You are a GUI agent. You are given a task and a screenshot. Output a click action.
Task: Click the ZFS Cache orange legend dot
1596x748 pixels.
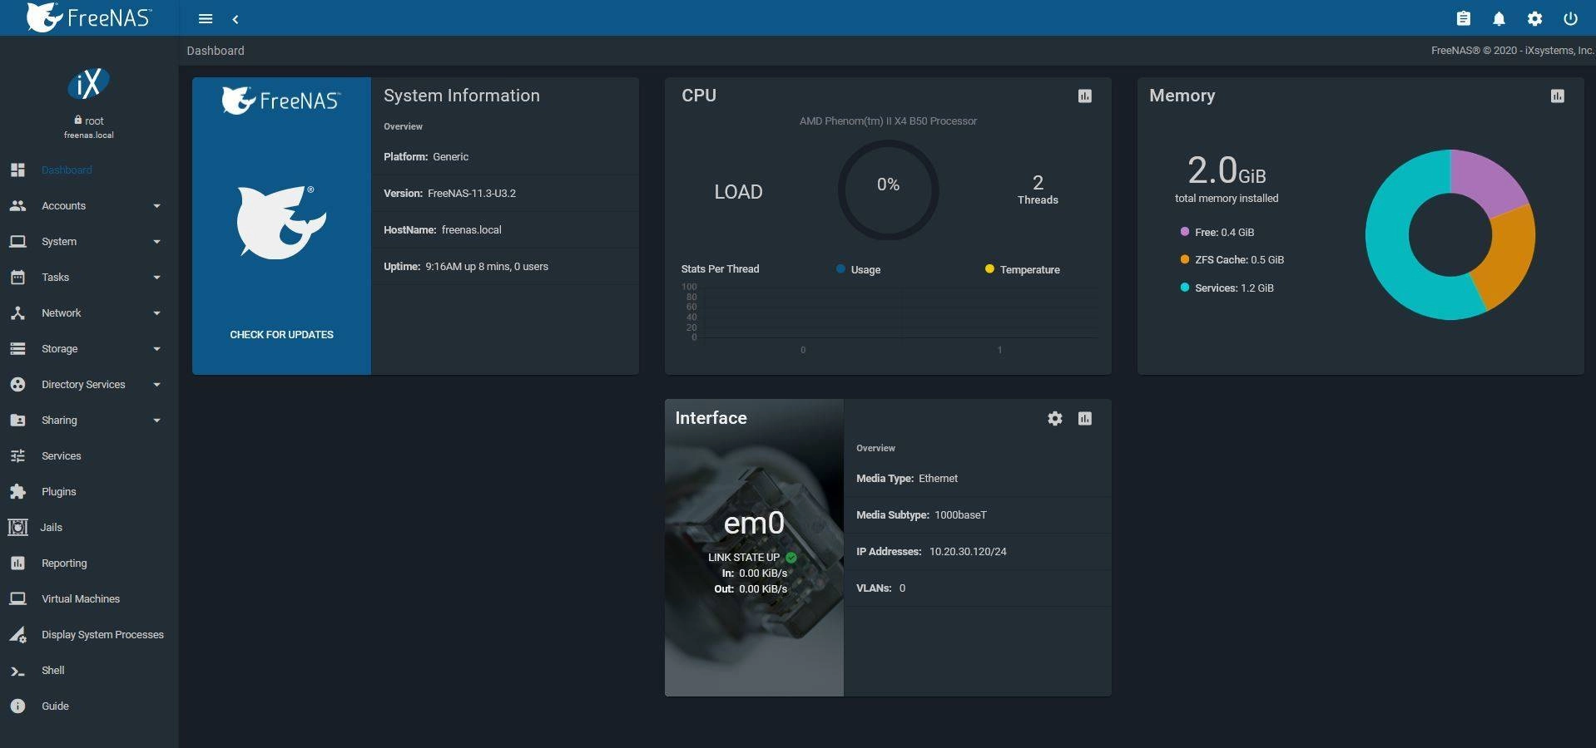(1184, 259)
